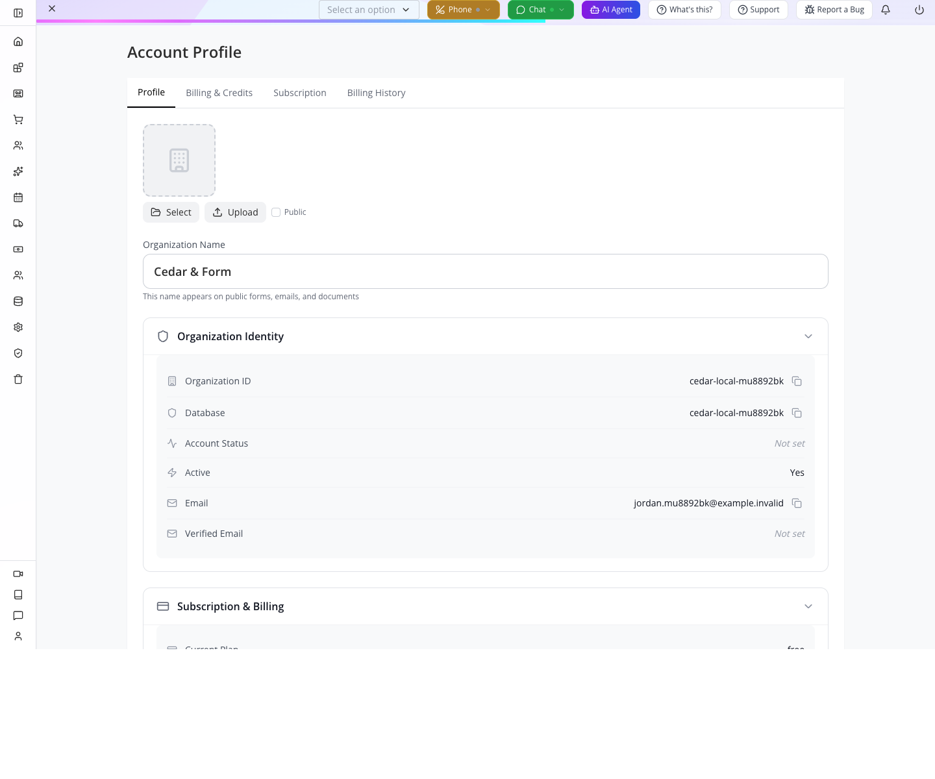Open the shield check sidebar icon

pos(18,353)
